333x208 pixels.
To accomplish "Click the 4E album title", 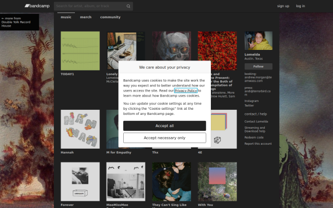I will [200, 153].
